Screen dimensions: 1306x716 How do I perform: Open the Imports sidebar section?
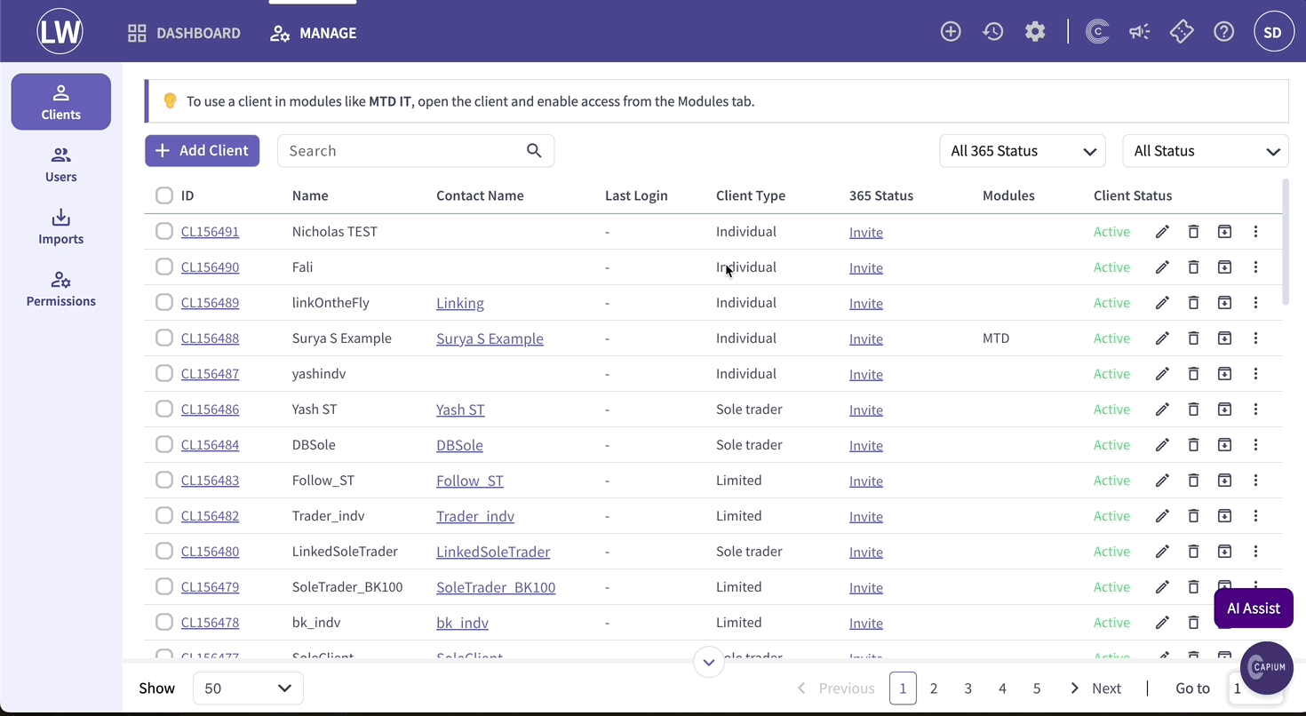tap(60, 227)
